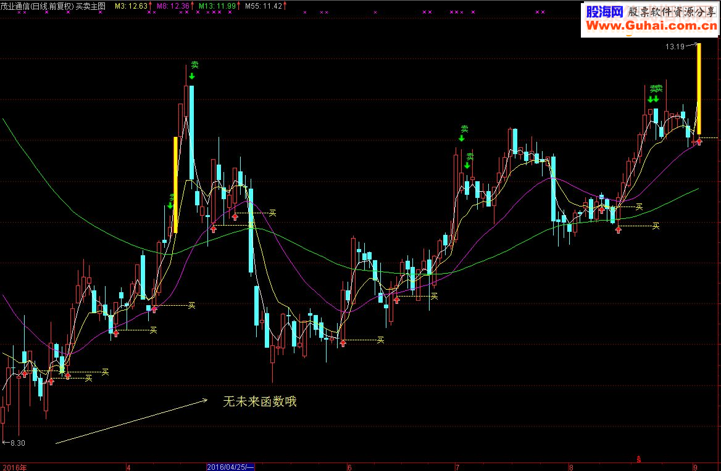Click the 卖 label above the highest April peak

pyautogui.click(x=194, y=65)
